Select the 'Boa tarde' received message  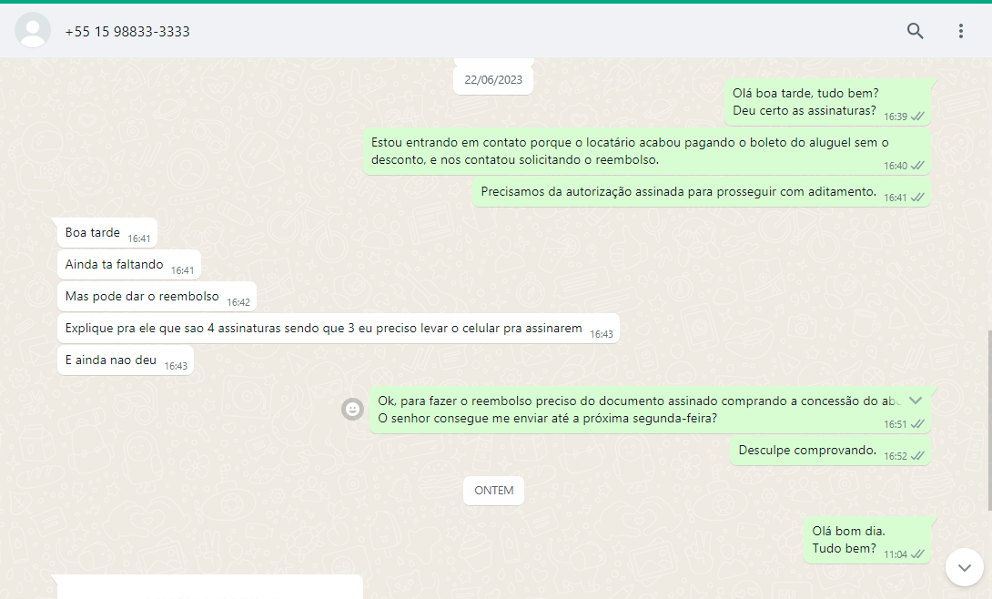[93, 233]
